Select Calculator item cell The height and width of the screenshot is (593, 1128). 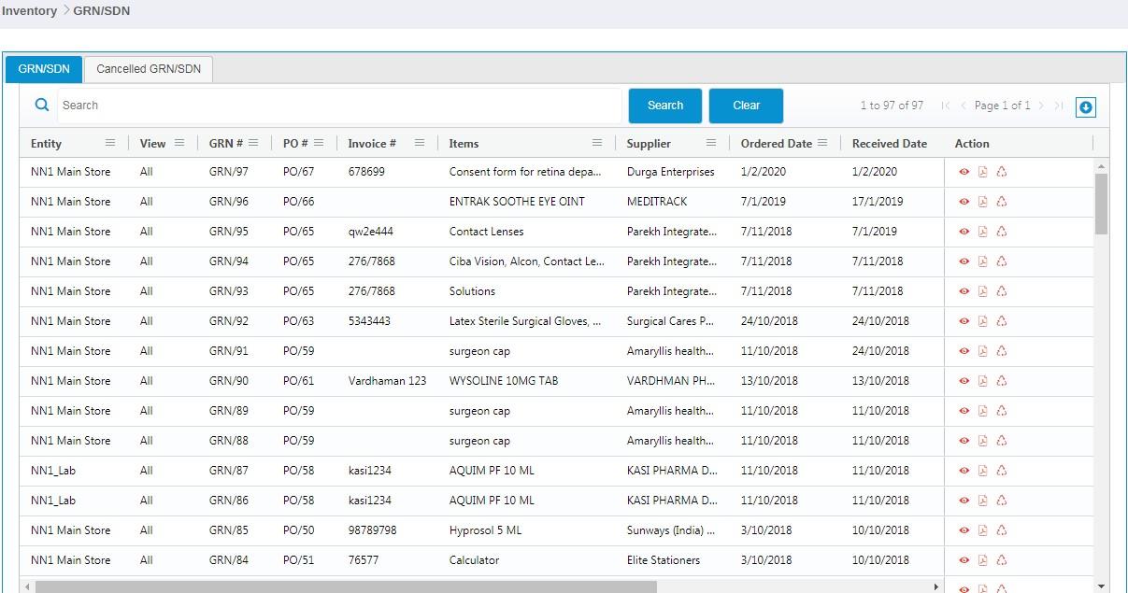tap(475, 560)
